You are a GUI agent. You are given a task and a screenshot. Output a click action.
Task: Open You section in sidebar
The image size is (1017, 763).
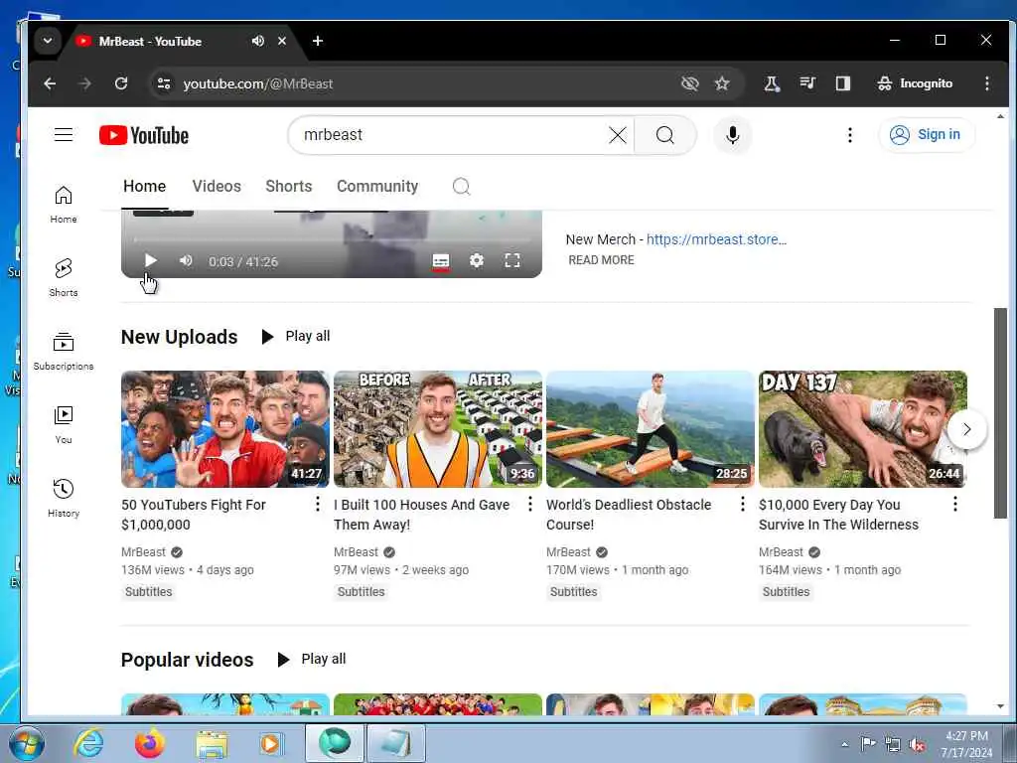(64, 424)
